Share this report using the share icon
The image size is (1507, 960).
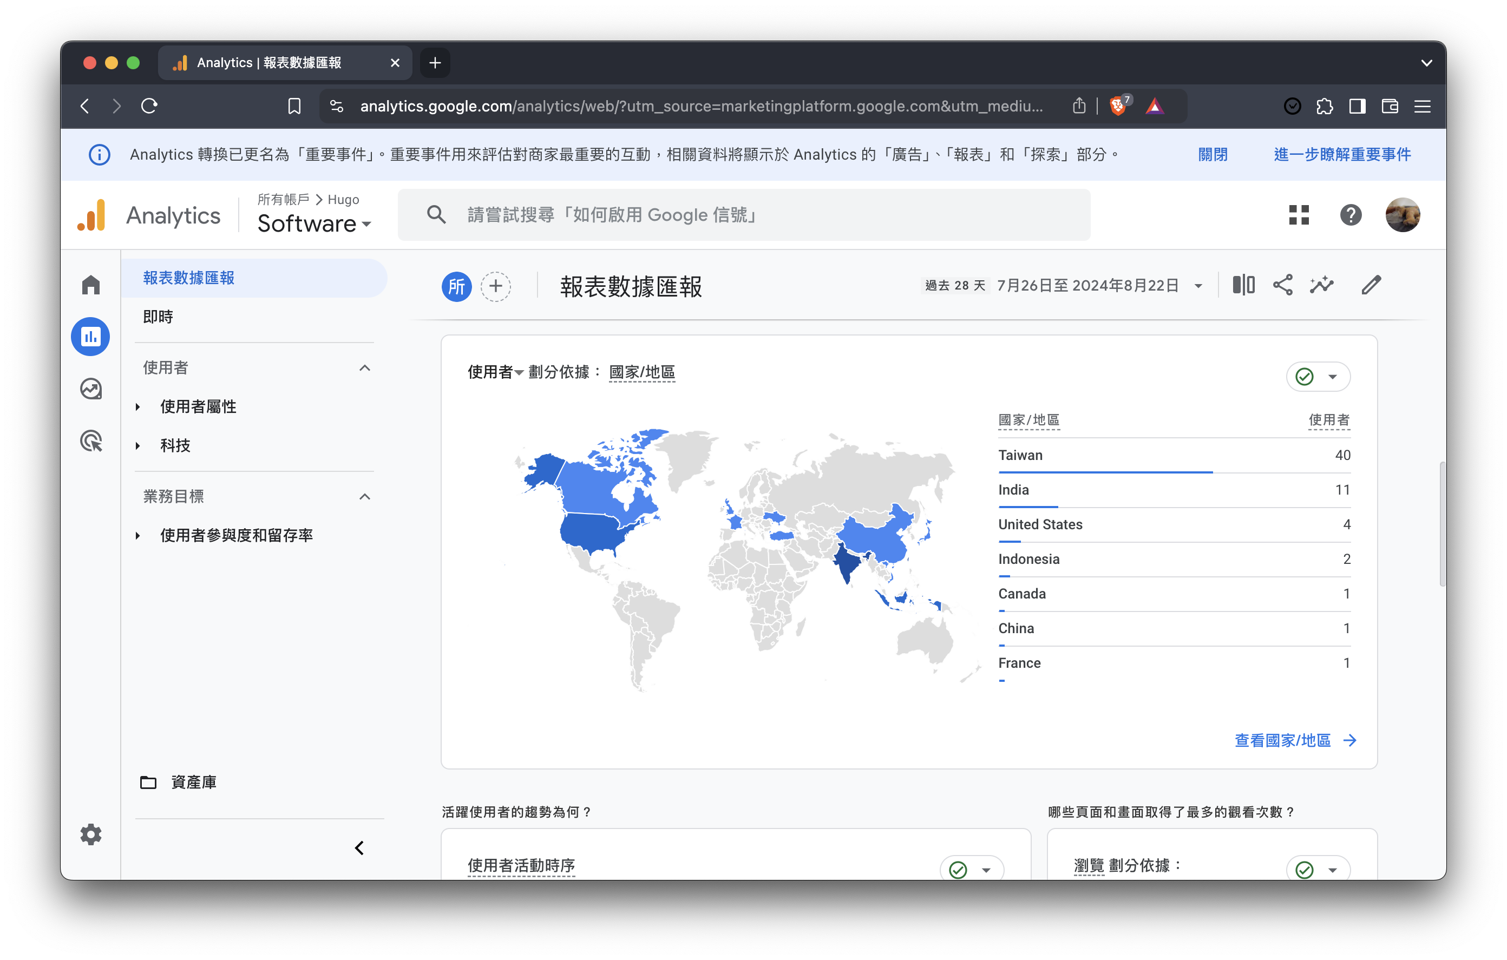tap(1283, 285)
